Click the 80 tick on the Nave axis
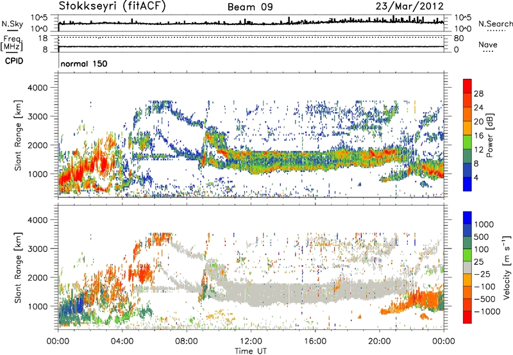 click(x=458, y=38)
